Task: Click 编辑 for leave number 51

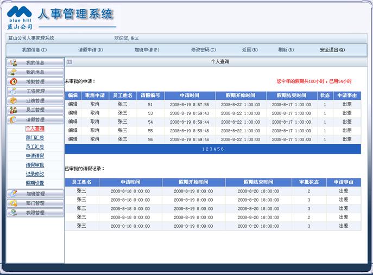Action: 73,104
